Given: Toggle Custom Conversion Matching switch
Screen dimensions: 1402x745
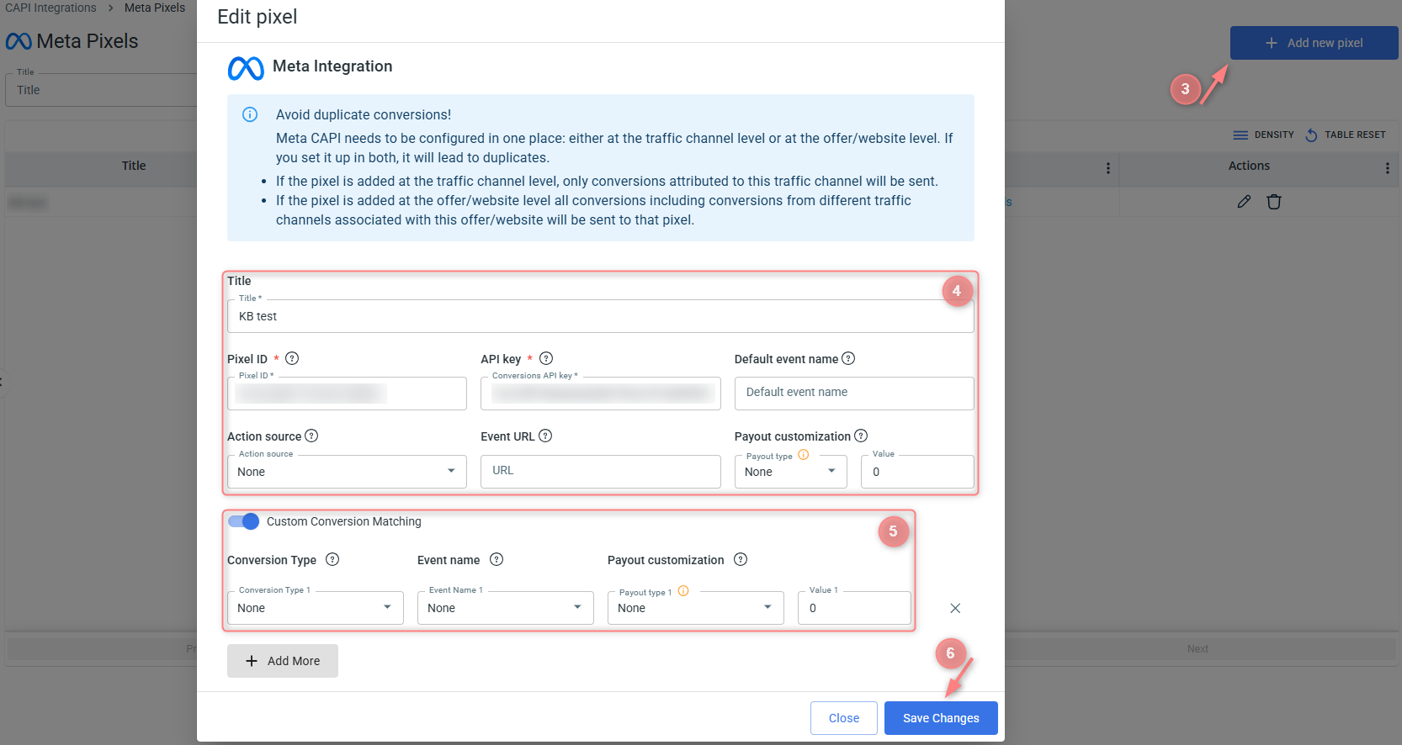Looking at the screenshot, I should coord(244,521).
